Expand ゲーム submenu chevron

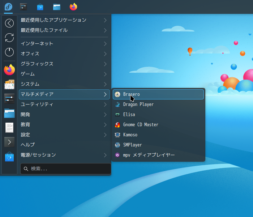[x=105, y=74]
